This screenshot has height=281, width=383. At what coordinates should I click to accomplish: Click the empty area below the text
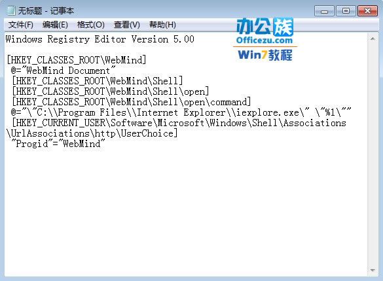tap(186, 210)
